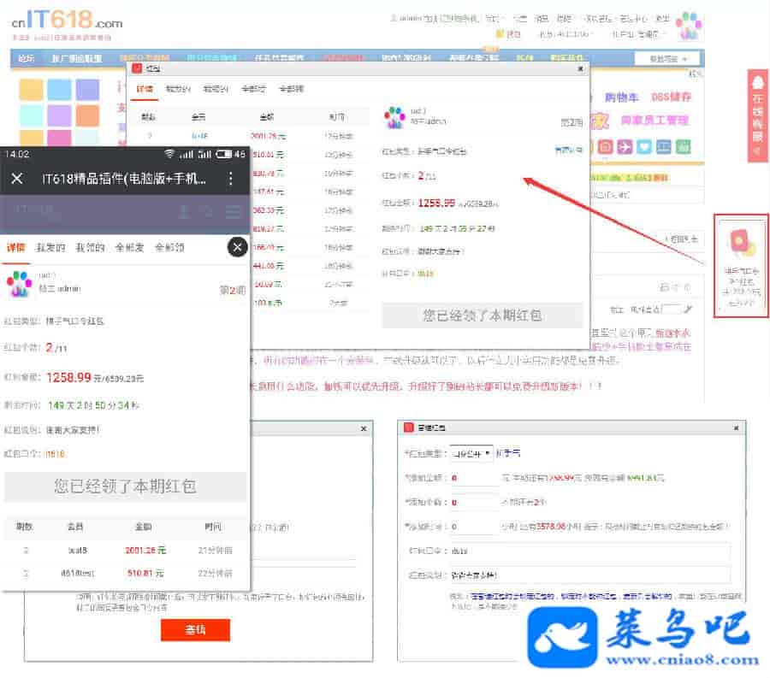Switch to 全部领 tab in mobile popup

click(169, 248)
